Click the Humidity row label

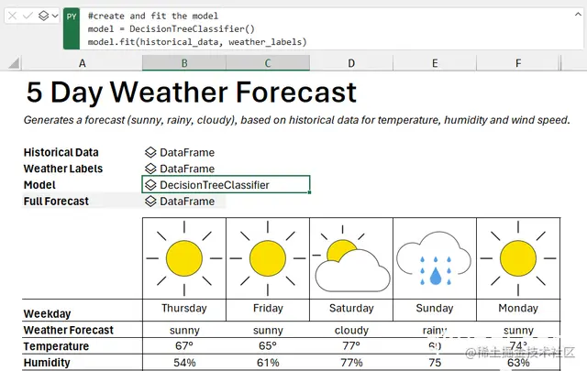click(47, 363)
